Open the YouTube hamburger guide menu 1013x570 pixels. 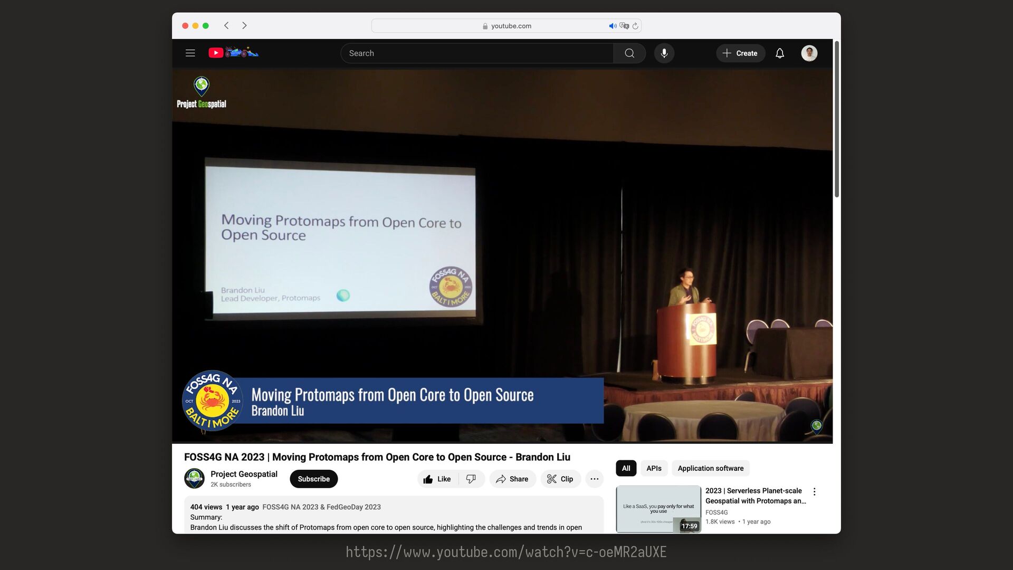coord(190,53)
